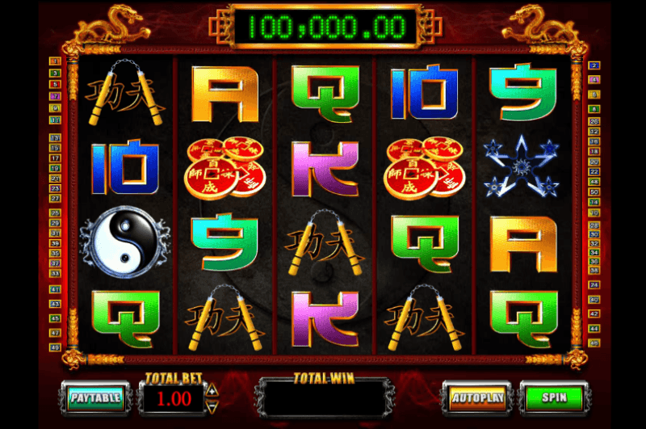
Task: Click the gold A symbol on fifth reel
Action: point(523,244)
